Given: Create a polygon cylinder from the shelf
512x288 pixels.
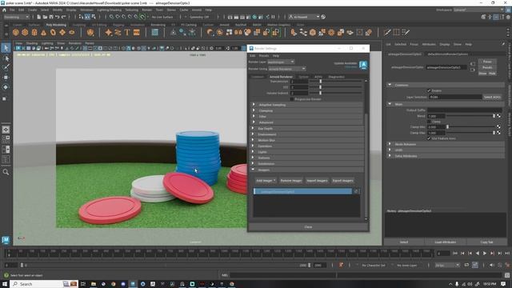Looking at the screenshot, I should [34, 32].
